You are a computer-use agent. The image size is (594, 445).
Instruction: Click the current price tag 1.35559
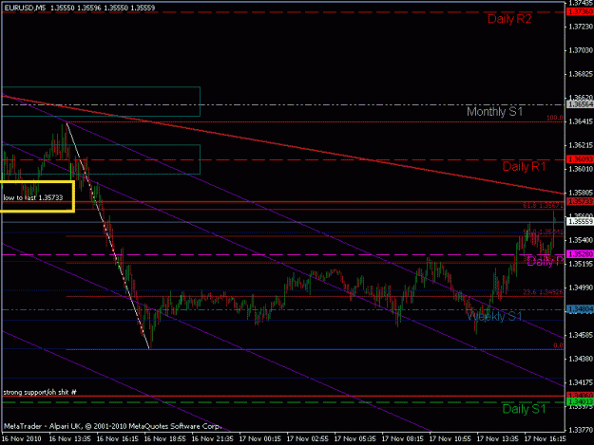pos(580,222)
